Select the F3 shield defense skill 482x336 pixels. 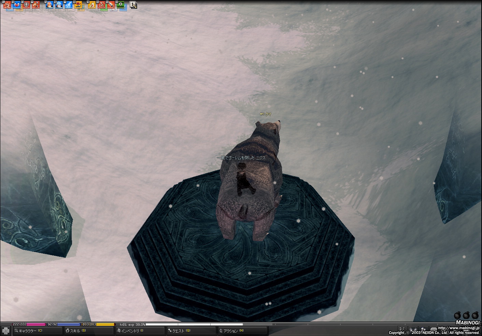pyautogui.click(x=27, y=5)
